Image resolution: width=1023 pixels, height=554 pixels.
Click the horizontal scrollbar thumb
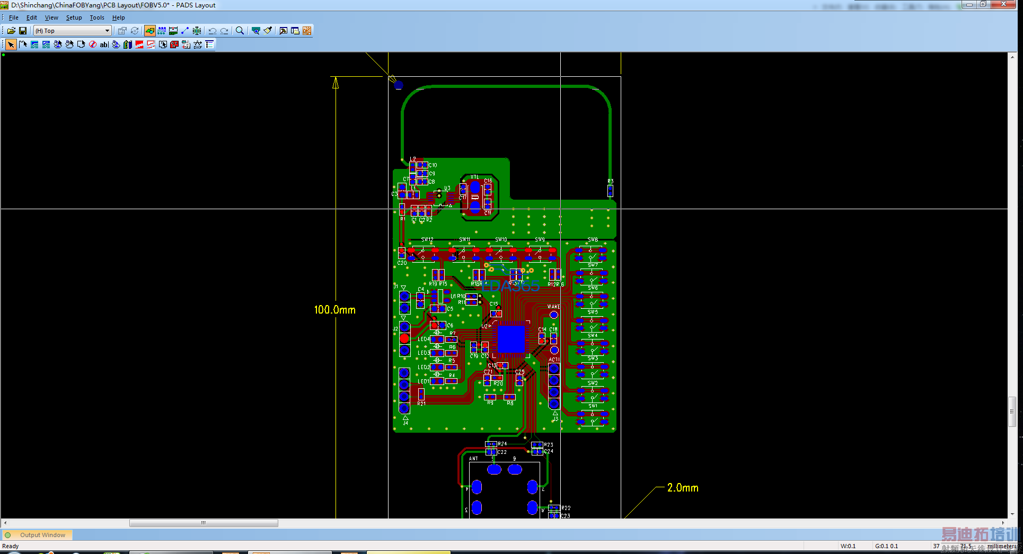coord(204,523)
